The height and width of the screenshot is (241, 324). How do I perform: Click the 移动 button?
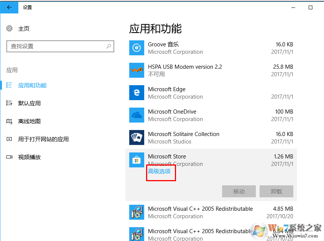[239, 191]
